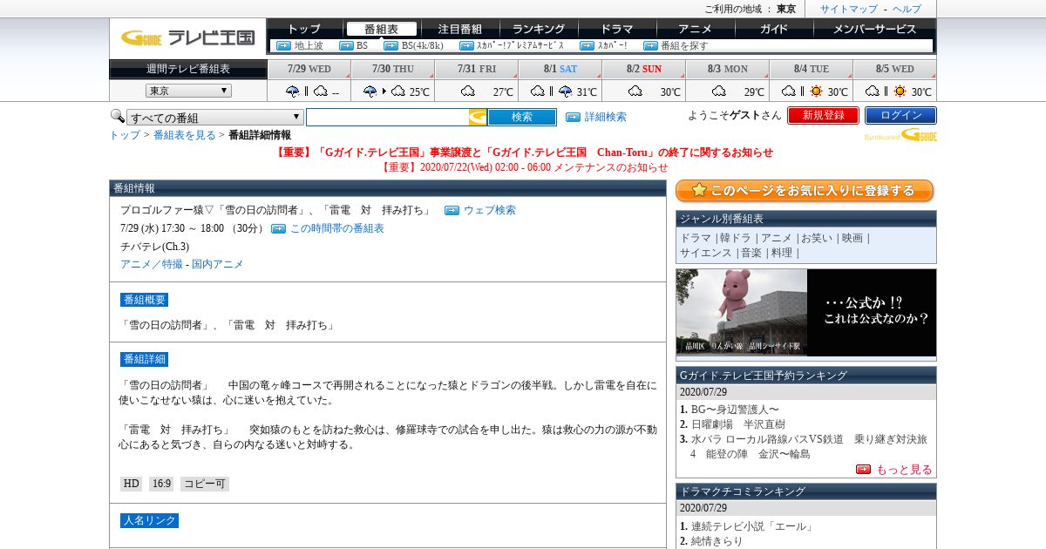The image size is (1046, 549).
Task: Open the サイトマップ link
Action: click(849, 9)
